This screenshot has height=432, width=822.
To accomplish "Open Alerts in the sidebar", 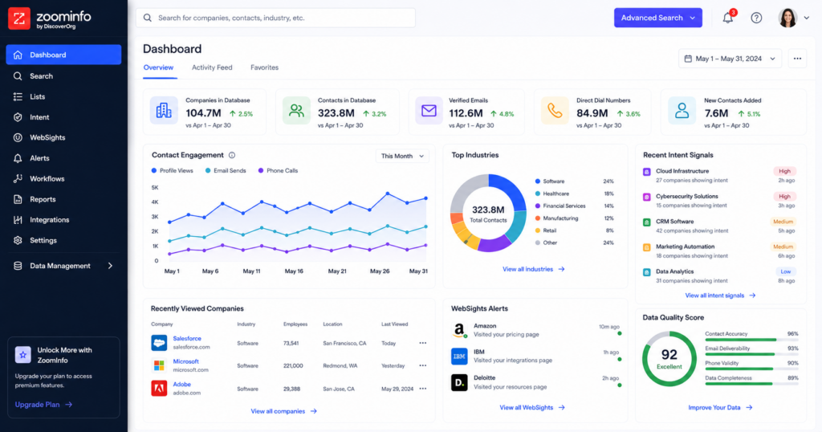I will (x=63, y=158).
